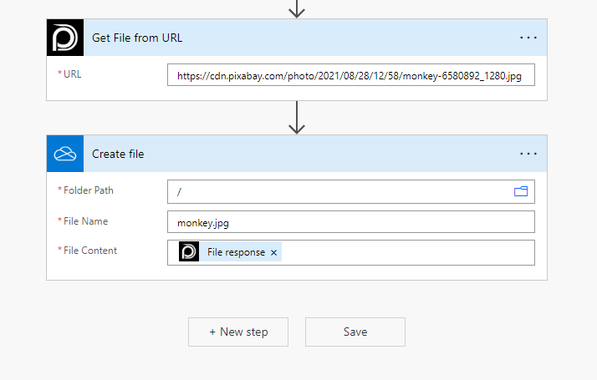Click the arrow above Get File from URL
Image resolution: width=597 pixels, height=380 pixels.
tap(296, 8)
